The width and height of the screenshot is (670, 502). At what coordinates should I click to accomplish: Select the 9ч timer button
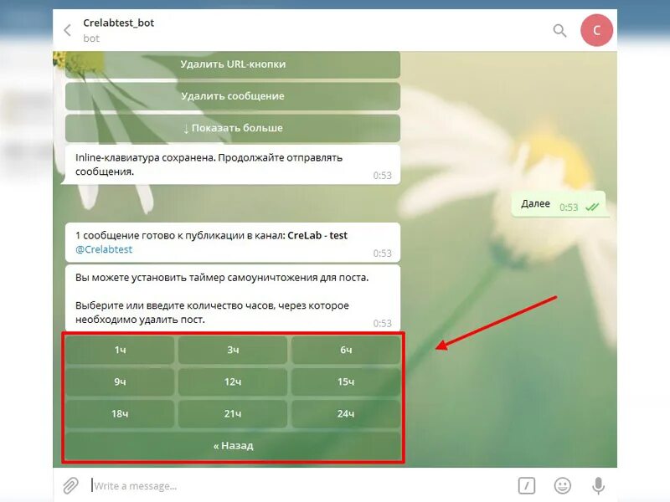[120, 382]
